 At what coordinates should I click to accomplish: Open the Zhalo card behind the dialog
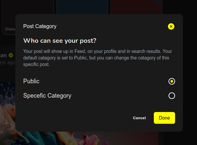[x=9, y=18]
